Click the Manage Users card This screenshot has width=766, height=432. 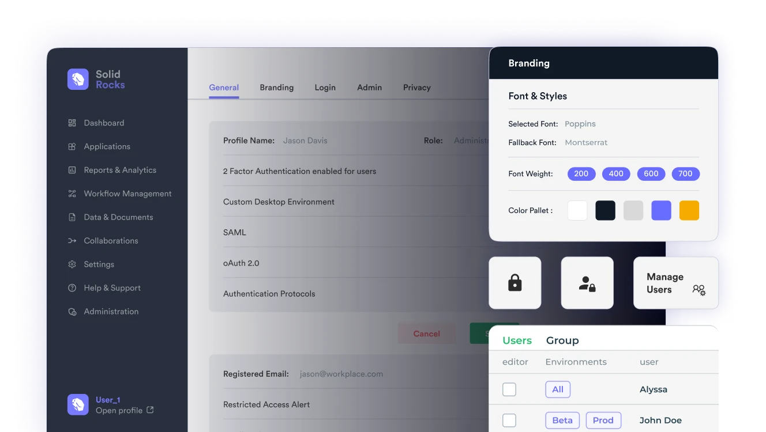(676, 283)
